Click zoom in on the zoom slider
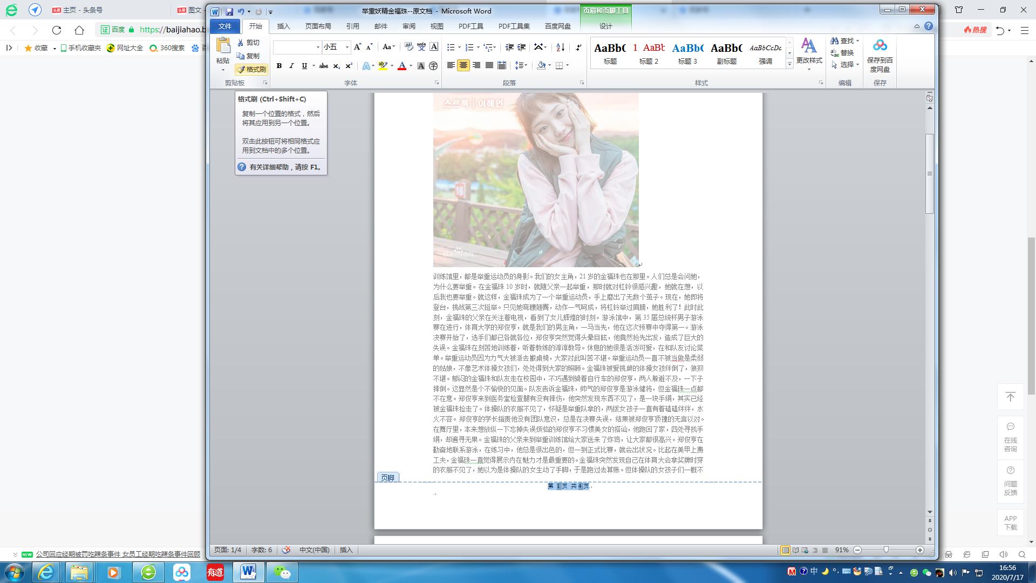Screen dimensions: 1036x583 921,550
